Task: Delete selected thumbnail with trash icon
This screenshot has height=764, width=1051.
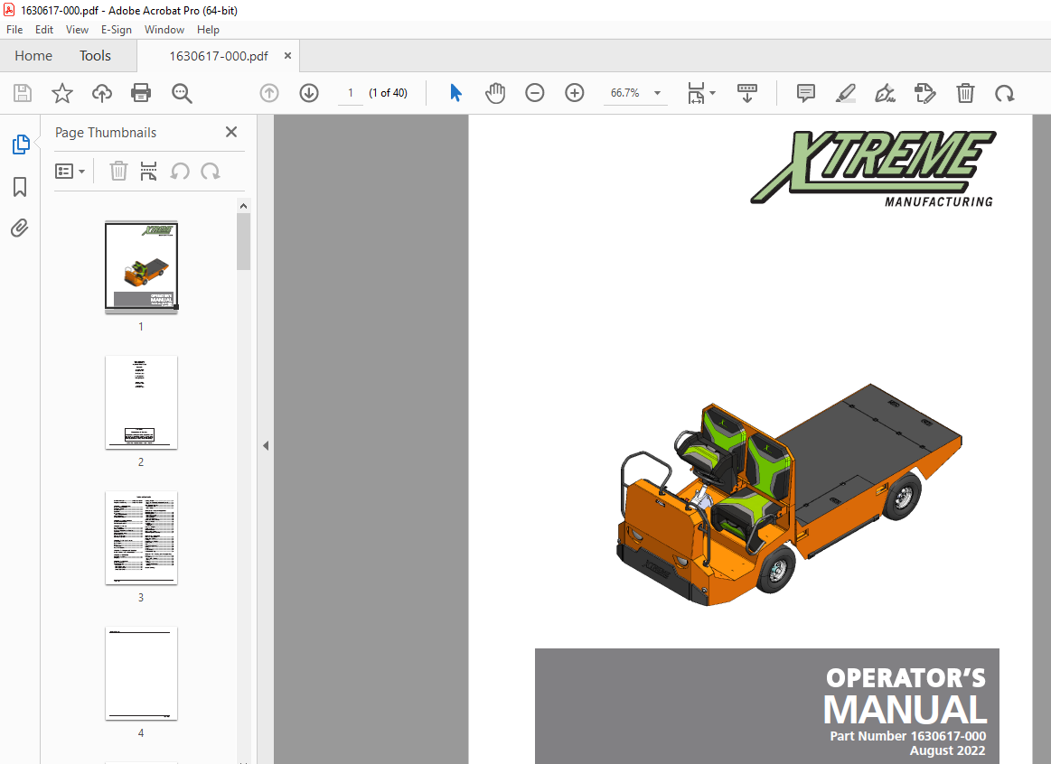Action: (x=118, y=172)
